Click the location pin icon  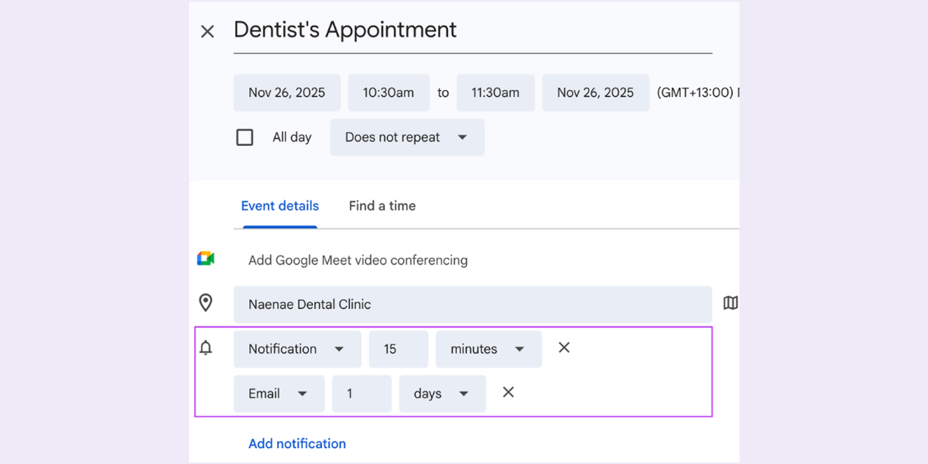pos(206,302)
